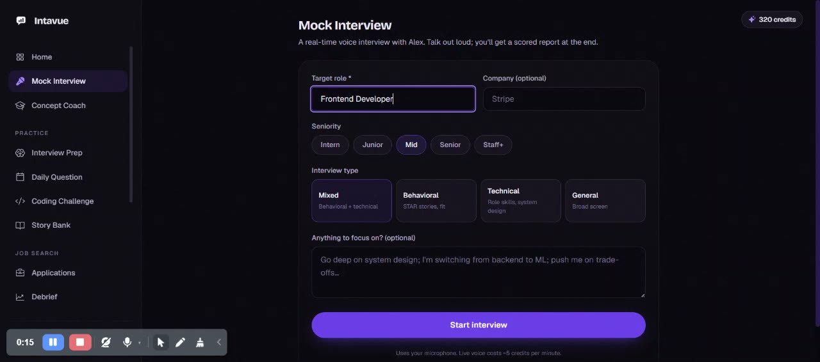Open the Story Bank book icon
This screenshot has height=362, width=820.
point(20,225)
